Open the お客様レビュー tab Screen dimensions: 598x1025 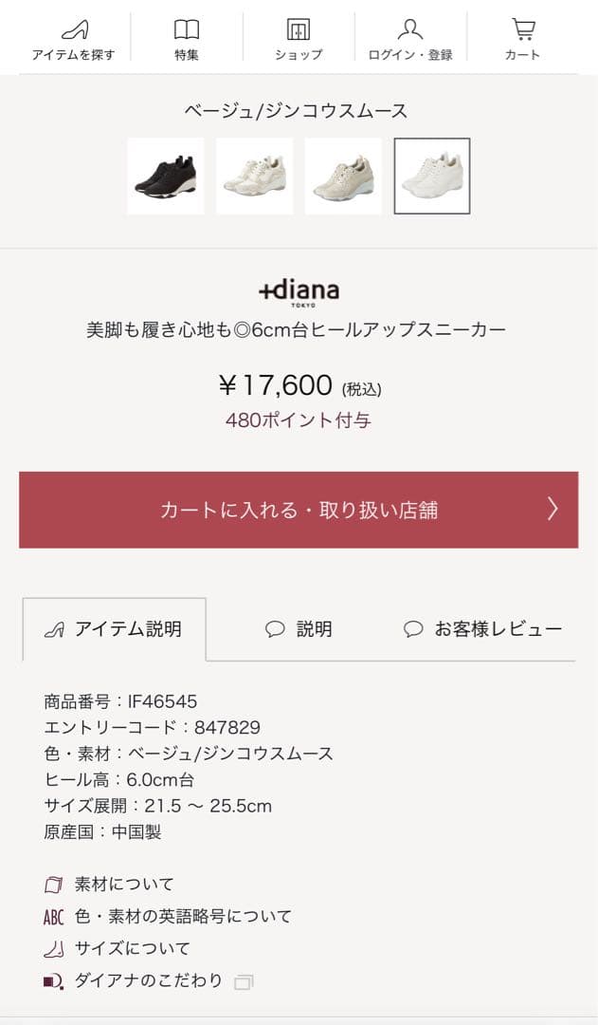pos(483,629)
